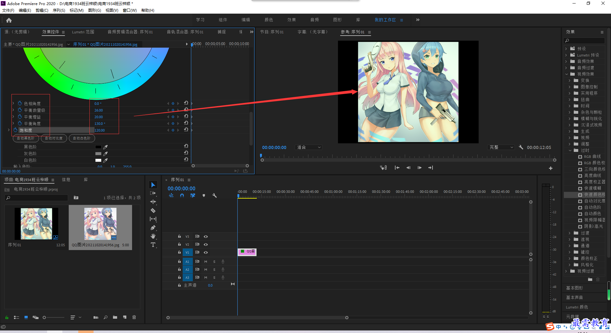Switch to the 信息 panel tab
The image size is (611, 333).
(66, 180)
